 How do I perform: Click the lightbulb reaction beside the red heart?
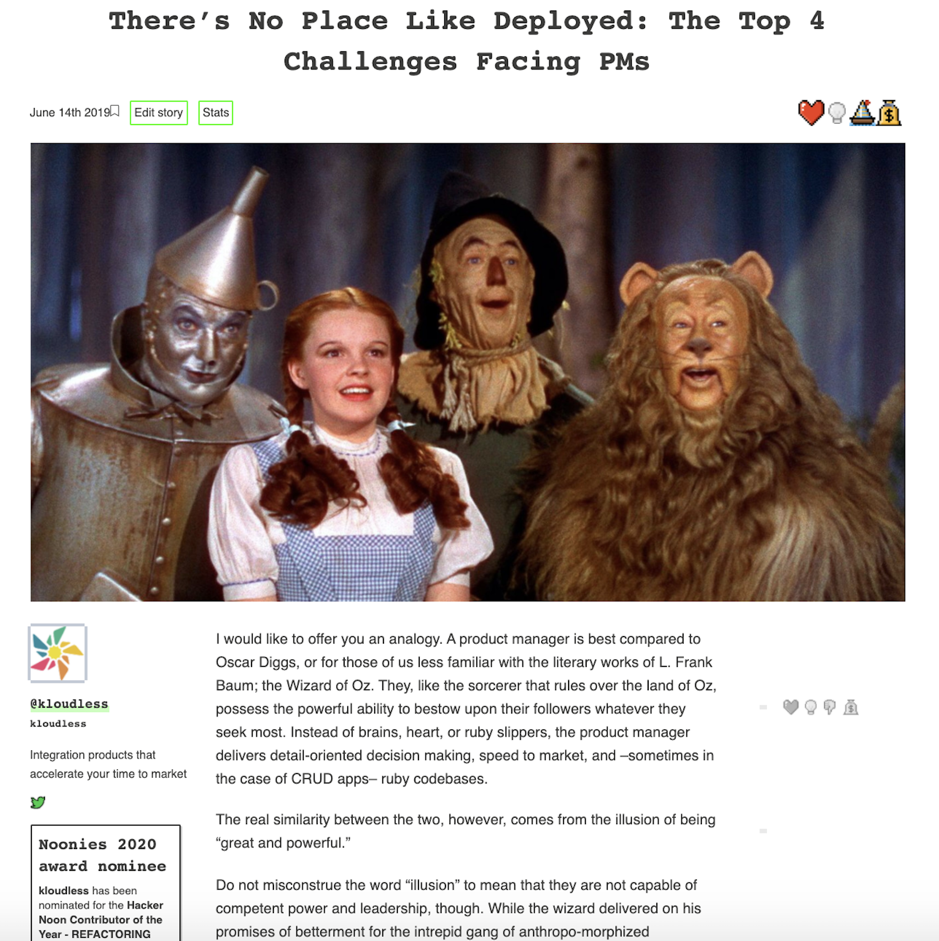[837, 113]
